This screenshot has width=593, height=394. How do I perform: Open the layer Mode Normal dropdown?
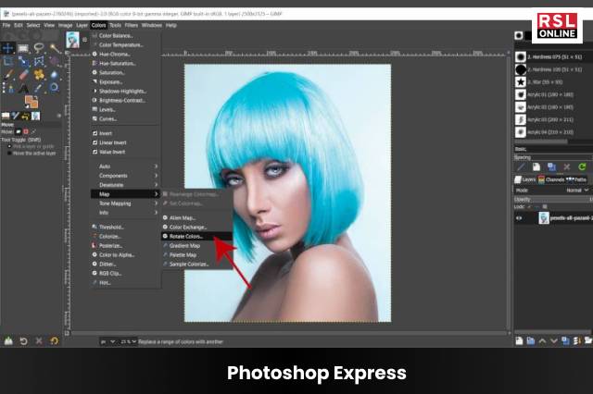[577, 191]
